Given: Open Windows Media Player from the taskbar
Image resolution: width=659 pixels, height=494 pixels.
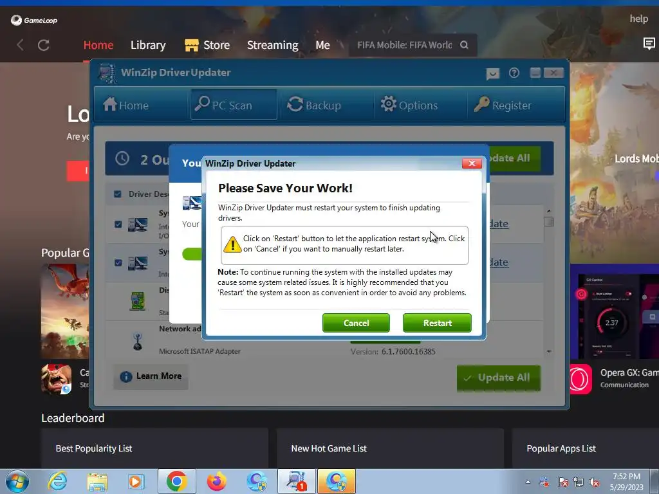Looking at the screenshot, I should tap(136, 481).
